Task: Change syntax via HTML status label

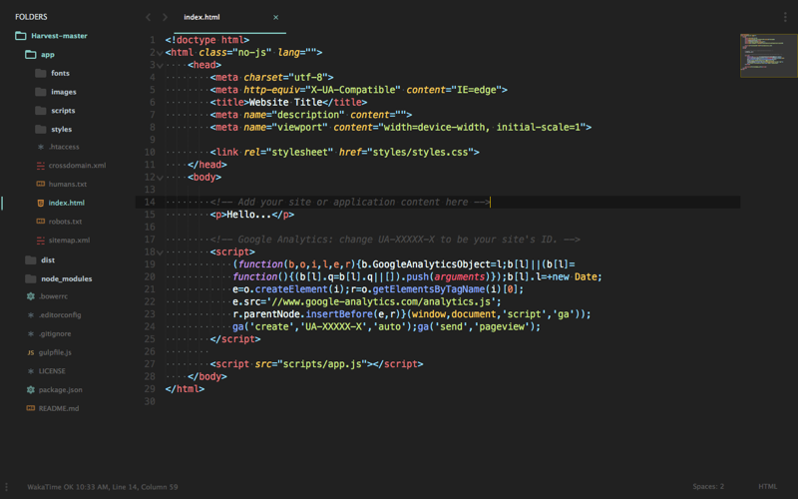Action: click(767, 487)
